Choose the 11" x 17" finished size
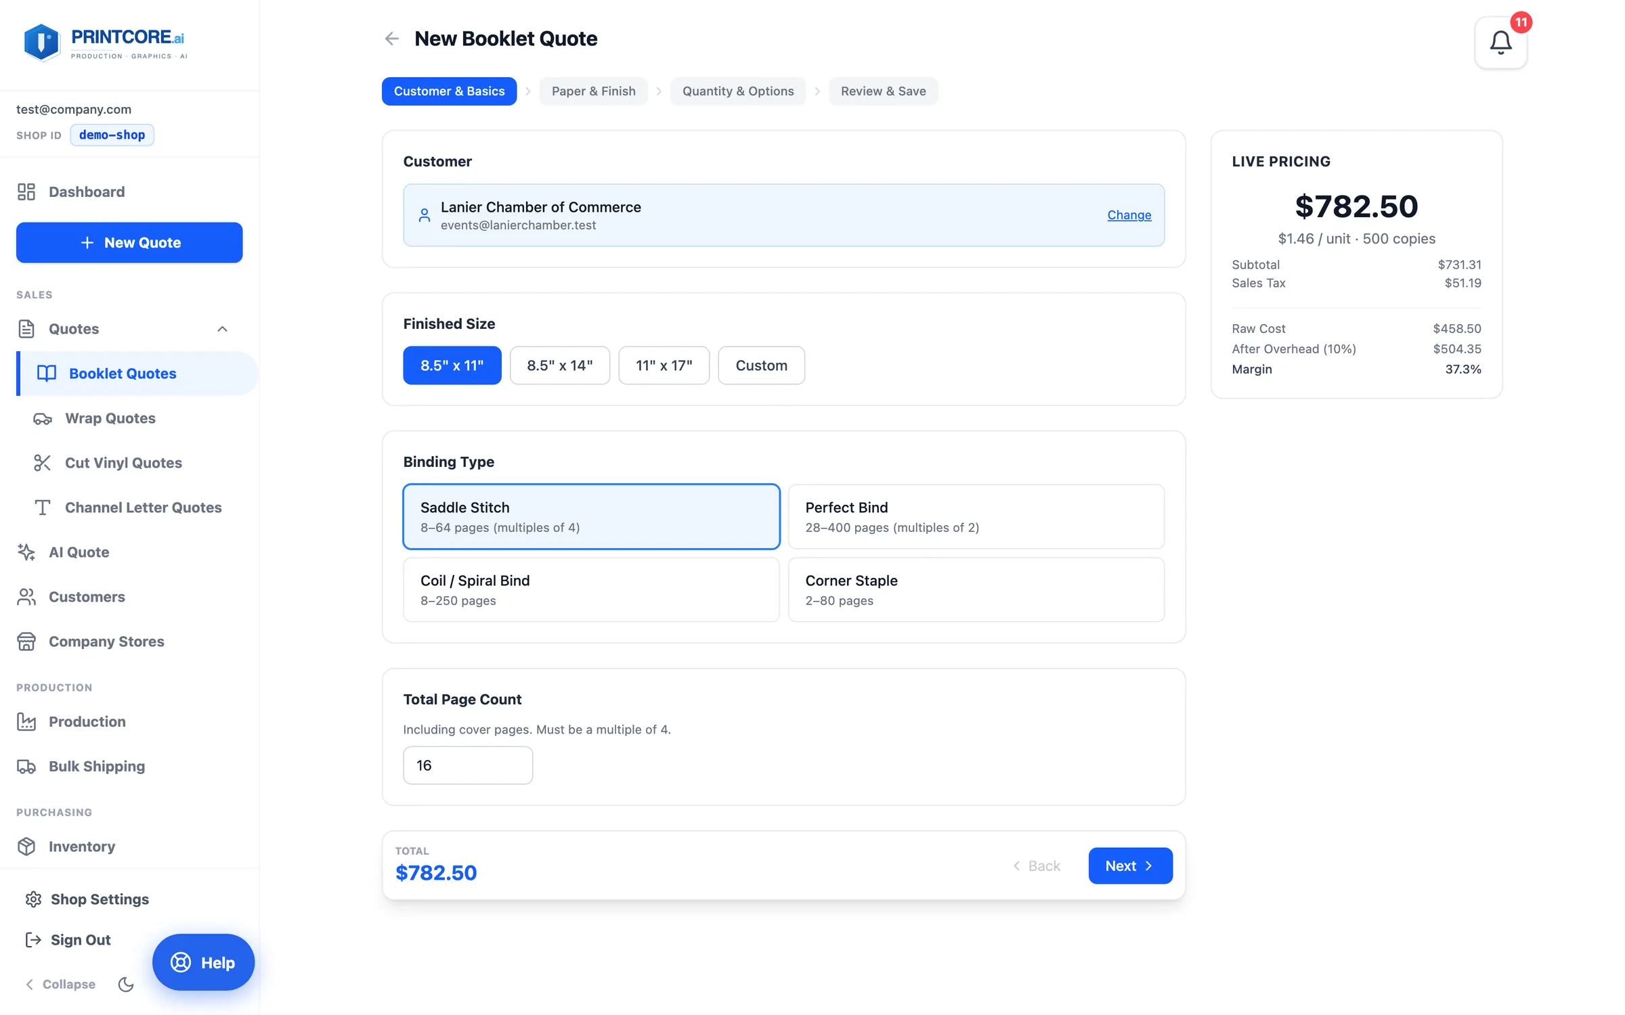Image resolution: width=1625 pixels, height=1015 pixels. [664, 365]
